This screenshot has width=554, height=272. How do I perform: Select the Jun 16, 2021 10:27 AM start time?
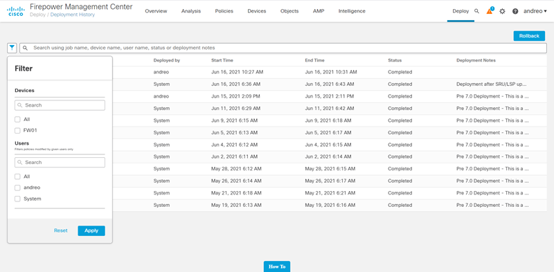[x=238, y=72]
